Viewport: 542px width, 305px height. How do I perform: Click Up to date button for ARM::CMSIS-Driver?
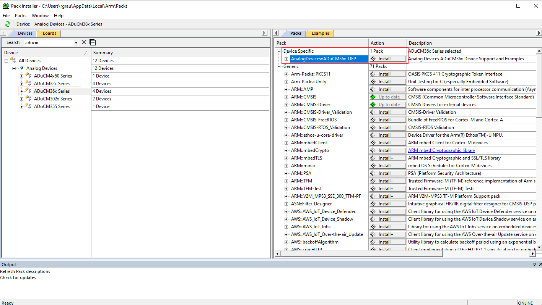(387, 105)
